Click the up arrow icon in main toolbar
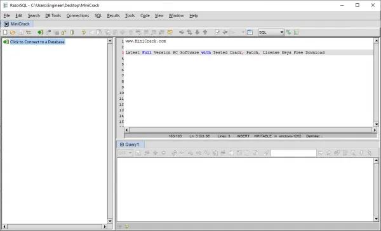This screenshot has width=381, height=231. coord(205,32)
